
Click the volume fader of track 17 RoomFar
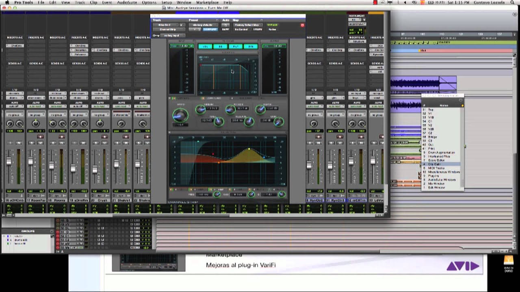pos(30,161)
